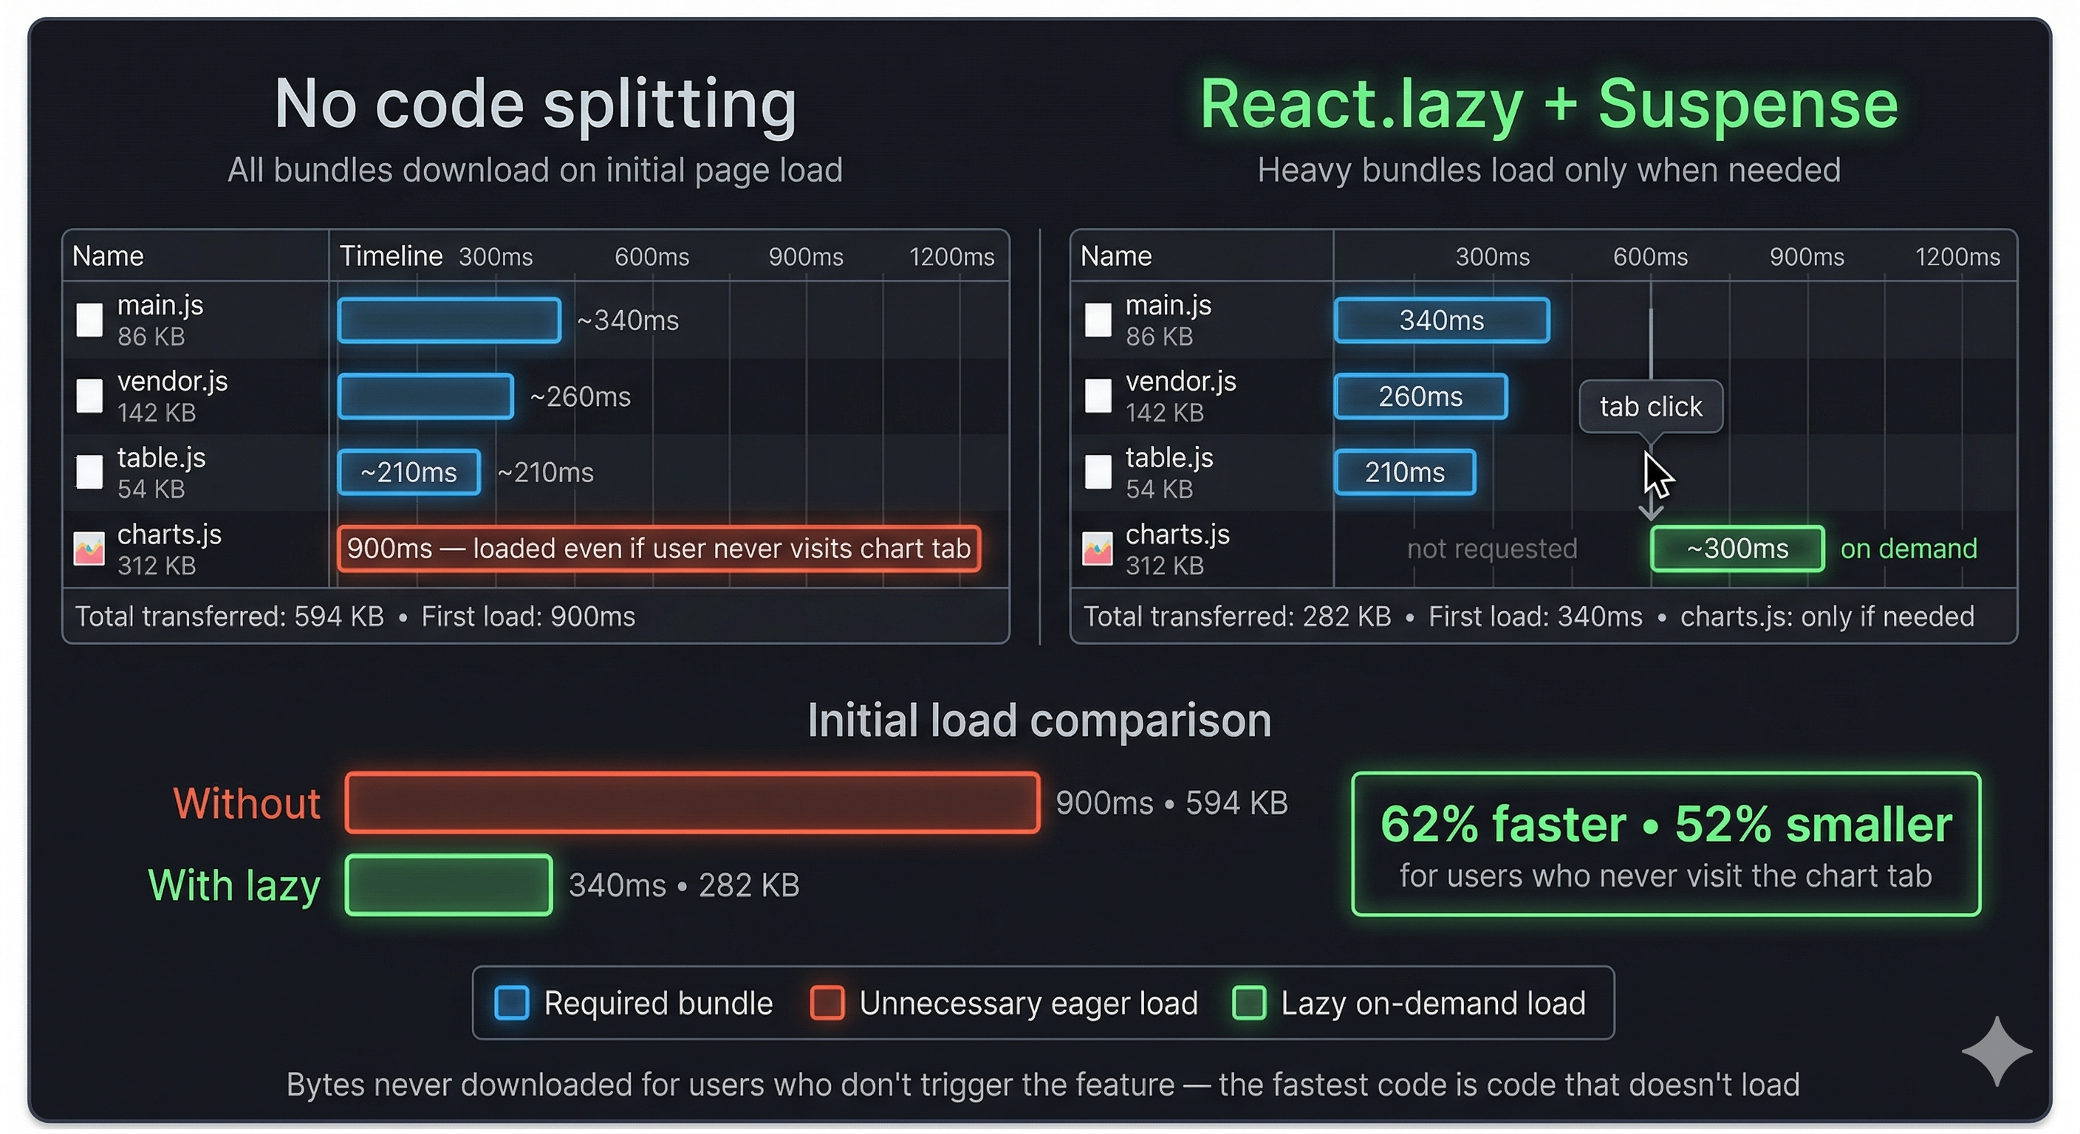Screen dimensions: 2080x1134
Task: Click the table.js file icon in the No code splitting table
Action: pyautogui.click(x=89, y=472)
